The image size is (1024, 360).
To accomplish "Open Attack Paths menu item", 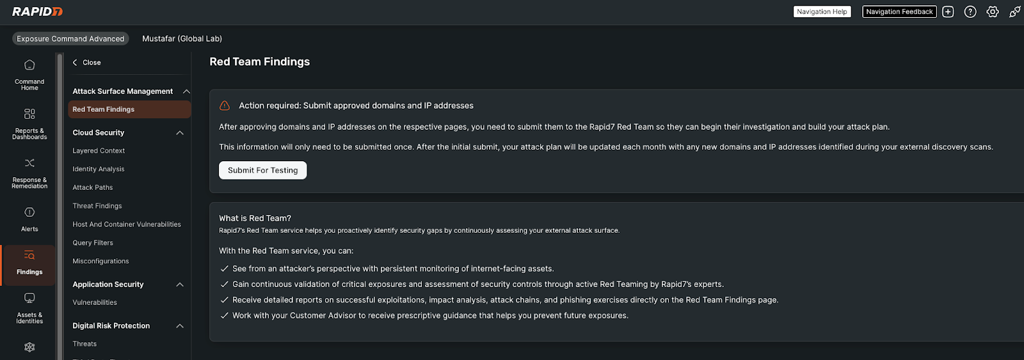I will [93, 187].
